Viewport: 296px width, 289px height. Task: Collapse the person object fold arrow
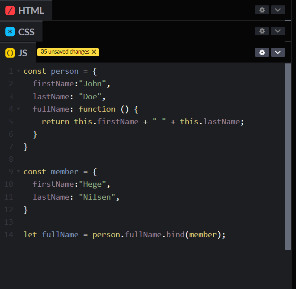point(18,71)
